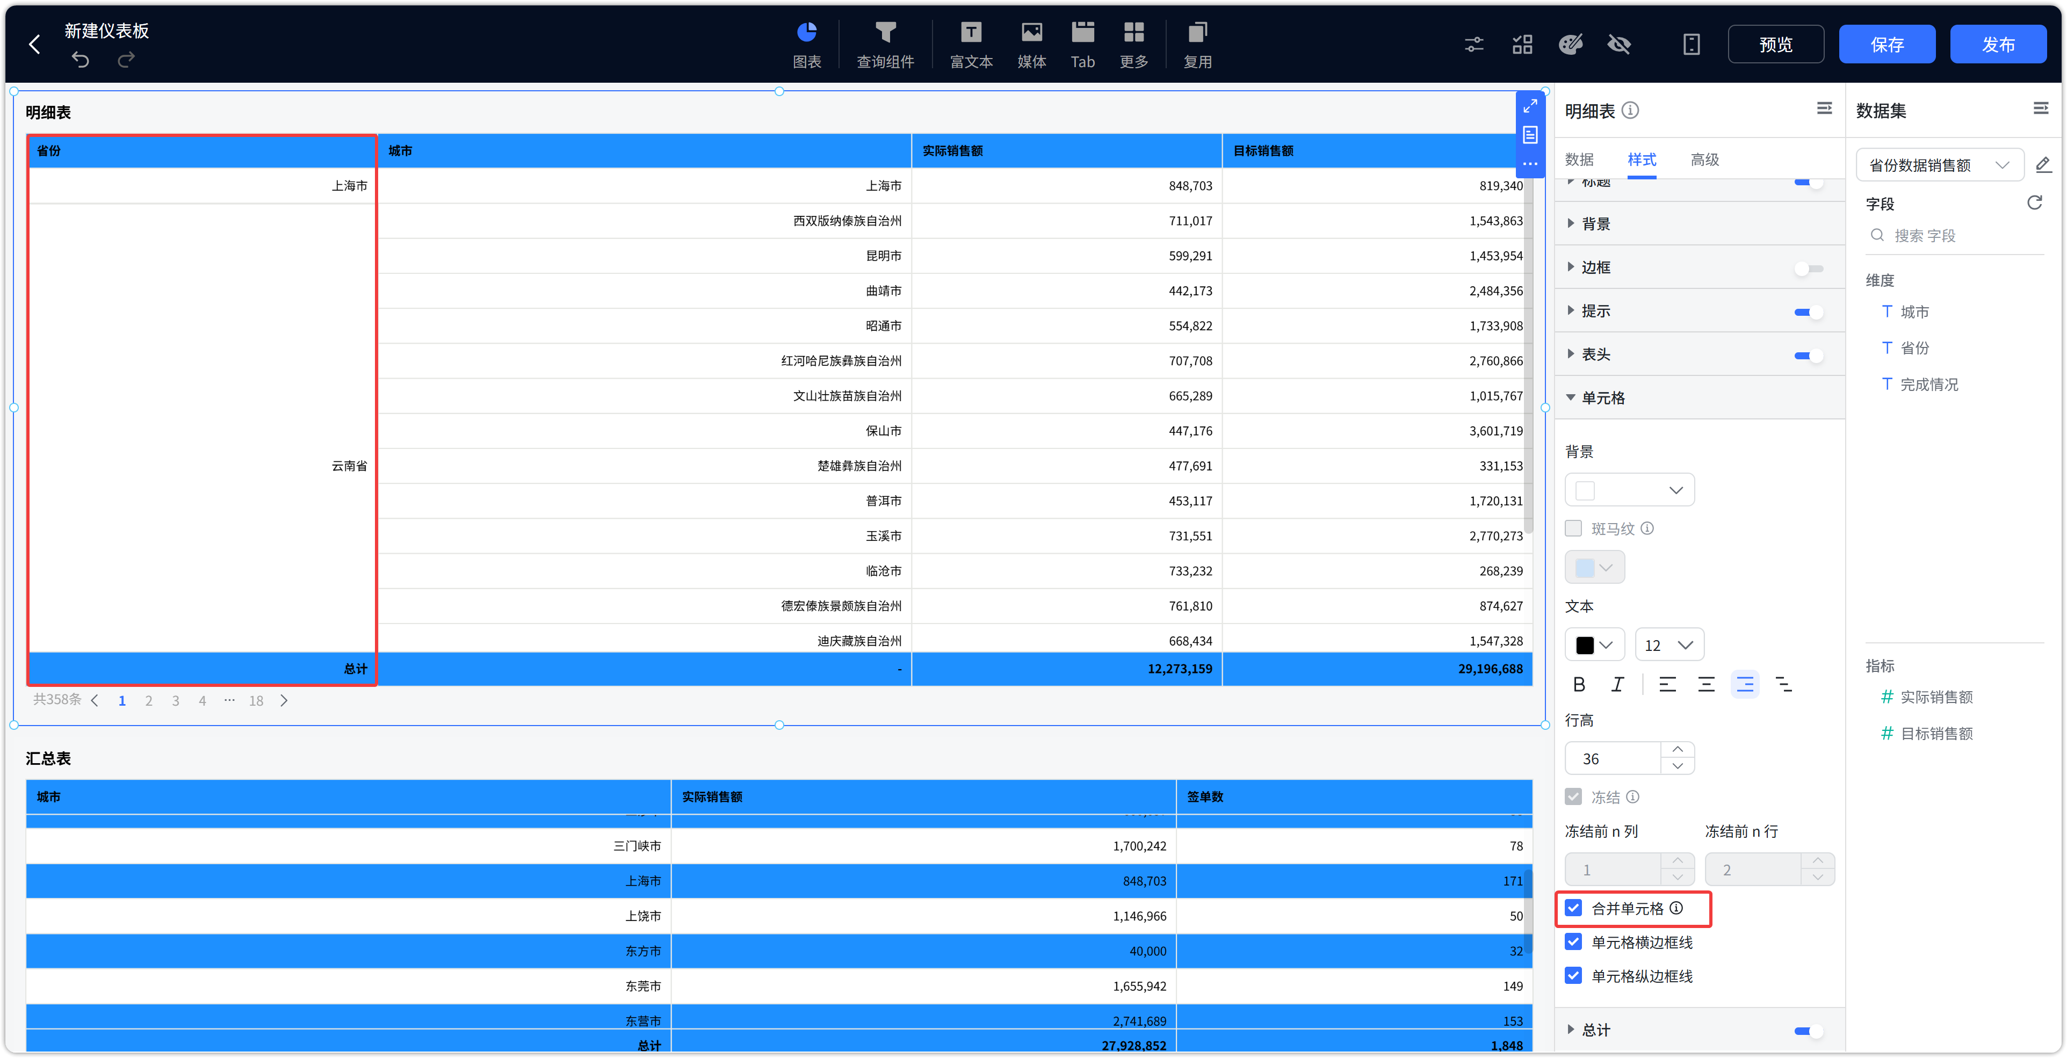Toggle the 边框 border switch
This screenshot has width=2067, height=1058.
click(1809, 268)
